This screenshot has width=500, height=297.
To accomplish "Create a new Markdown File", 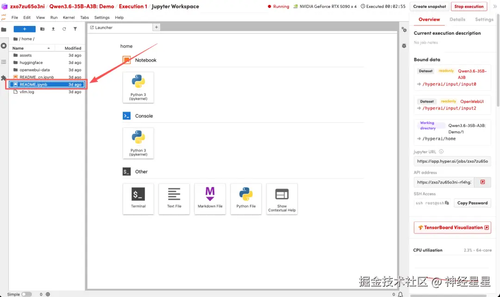I will (x=210, y=199).
